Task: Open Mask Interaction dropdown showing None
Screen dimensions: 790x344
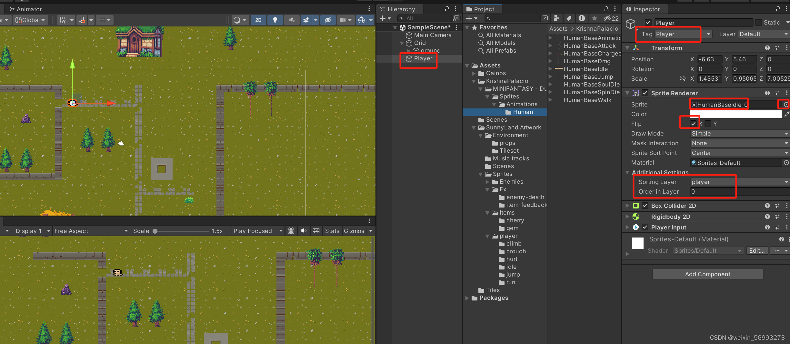Action: pyautogui.click(x=739, y=143)
